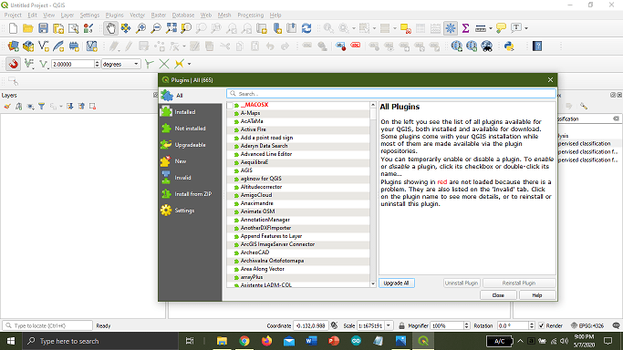Viewport: 623px width, 350px height.
Task: Click the Reinstall Plugin button
Action: click(x=518, y=283)
